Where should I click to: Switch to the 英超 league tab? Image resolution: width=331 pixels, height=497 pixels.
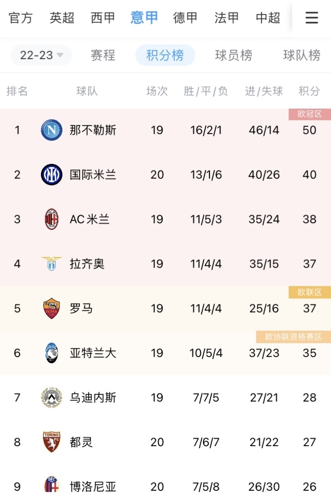pos(62,18)
